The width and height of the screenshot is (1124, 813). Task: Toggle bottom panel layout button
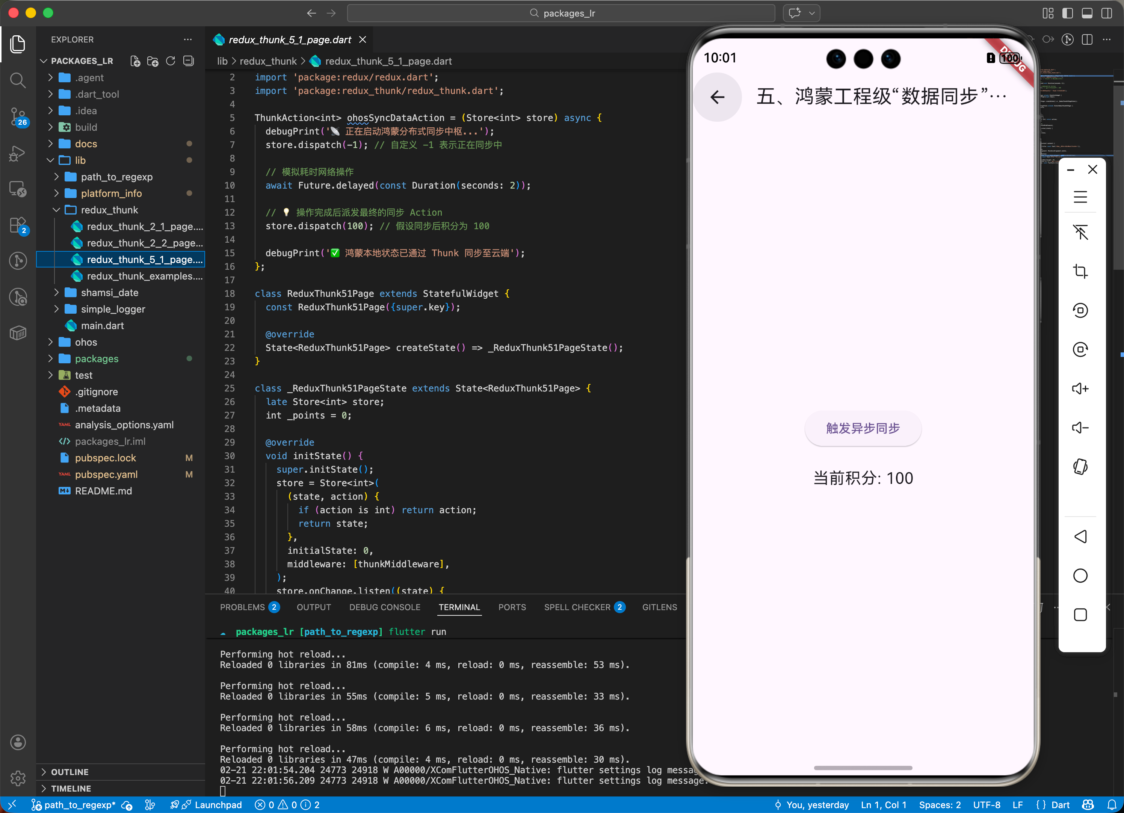click(x=1087, y=13)
